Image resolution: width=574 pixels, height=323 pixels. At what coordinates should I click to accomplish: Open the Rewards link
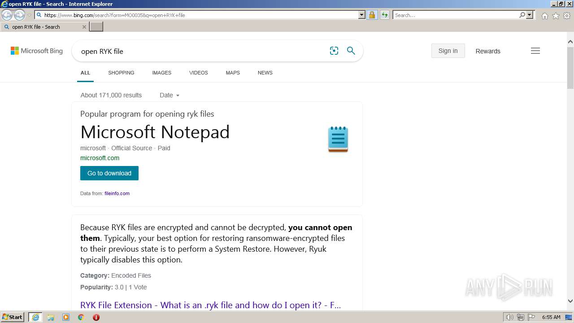pyautogui.click(x=488, y=51)
